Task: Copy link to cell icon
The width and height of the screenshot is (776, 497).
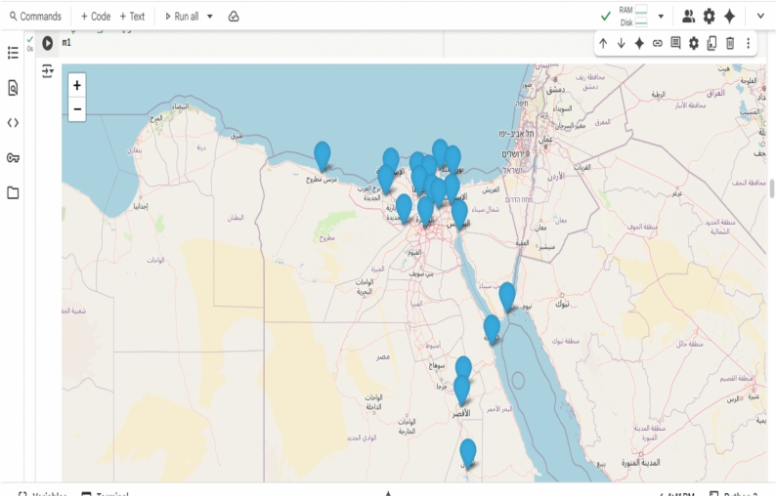Action: 657,44
